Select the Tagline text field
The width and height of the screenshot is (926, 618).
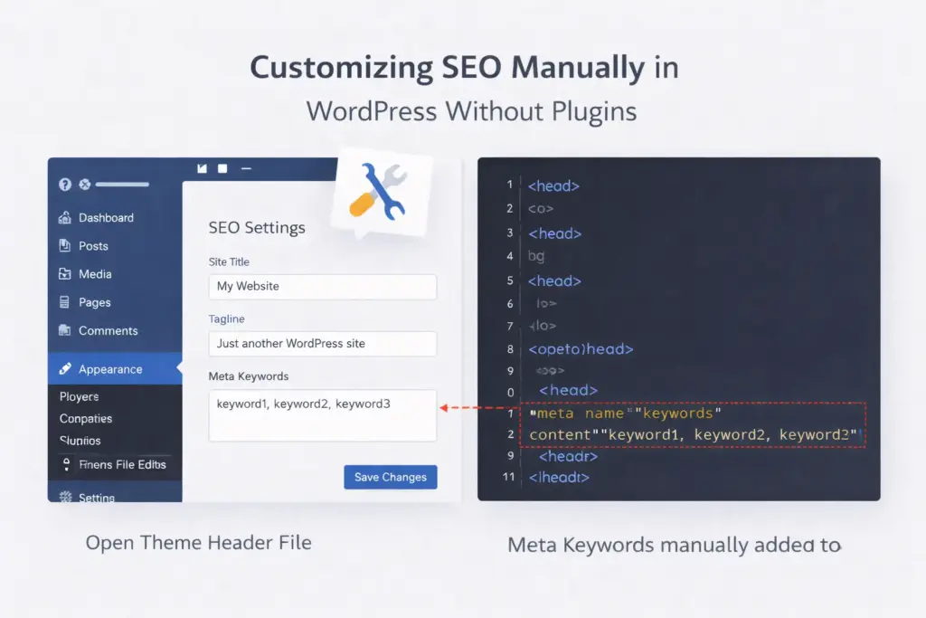pos(322,344)
